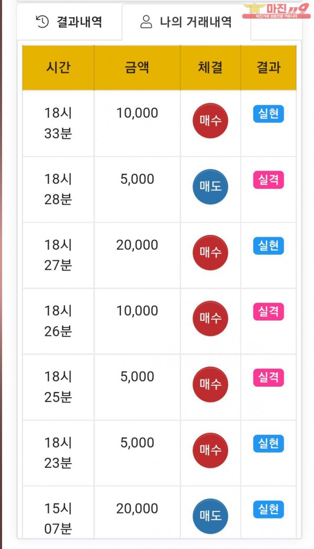Viewport: 314px width, 549px height.
Task: Click the blue 매도 circle at 15시 07분
Action: click(210, 516)
